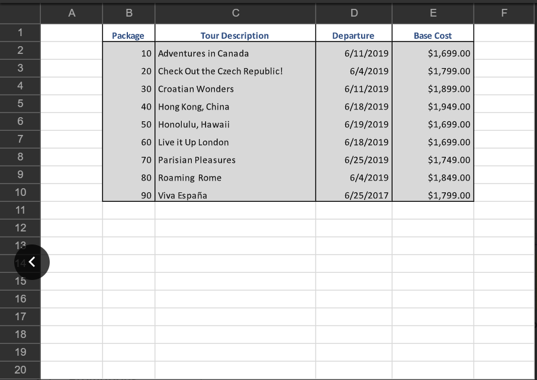Click the package number 70 cell

(128, 160)
